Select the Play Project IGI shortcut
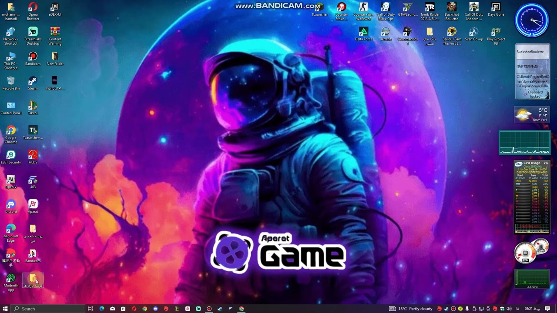Viewport: 557px width, 313px height. point(496,36)
